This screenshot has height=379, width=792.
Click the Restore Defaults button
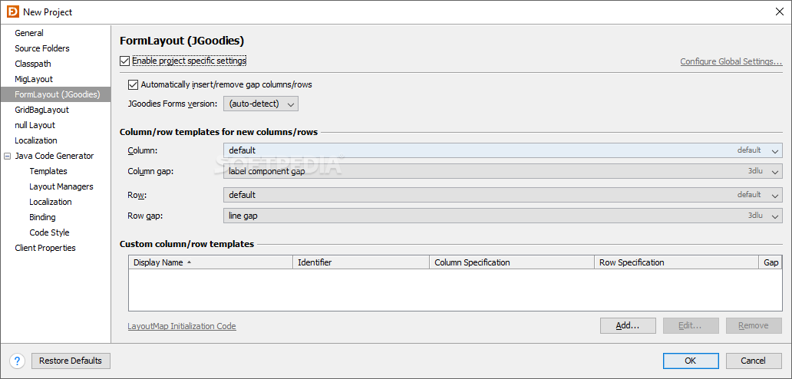tap(71, 361)
